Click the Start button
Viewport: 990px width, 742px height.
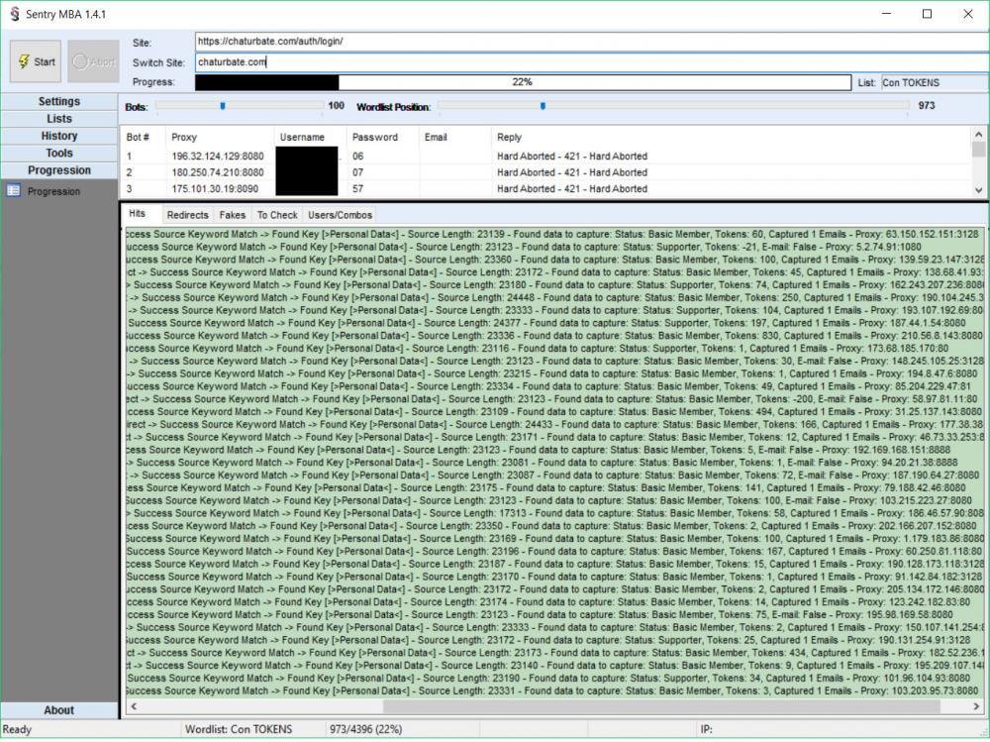pos(36,61)
